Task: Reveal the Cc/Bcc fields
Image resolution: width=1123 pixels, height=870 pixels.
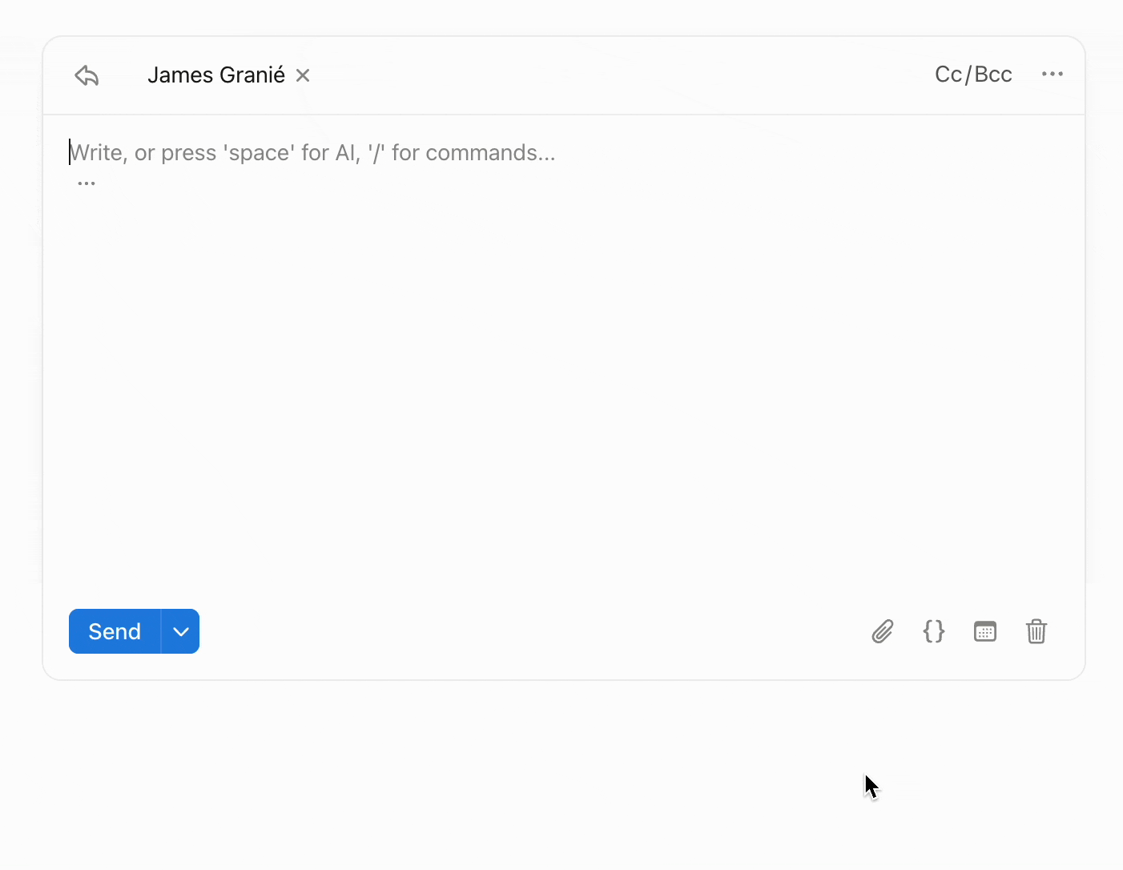Action: 972,75
